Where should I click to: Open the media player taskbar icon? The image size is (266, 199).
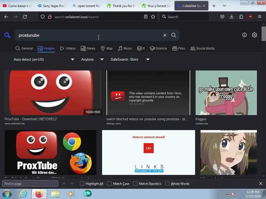tap(71, 194)
